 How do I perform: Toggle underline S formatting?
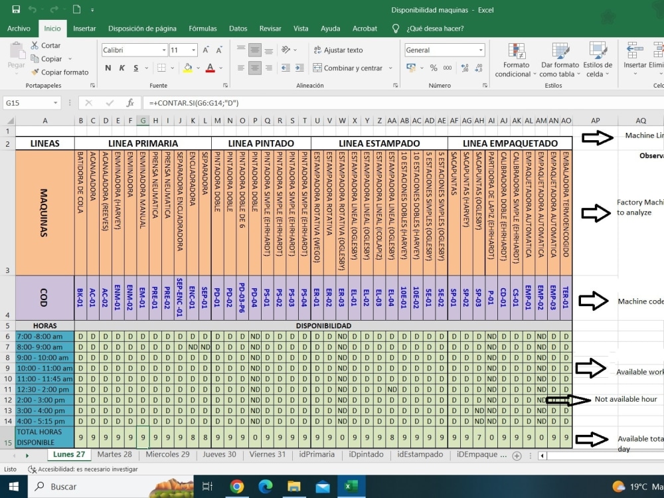tap(136, 68)
